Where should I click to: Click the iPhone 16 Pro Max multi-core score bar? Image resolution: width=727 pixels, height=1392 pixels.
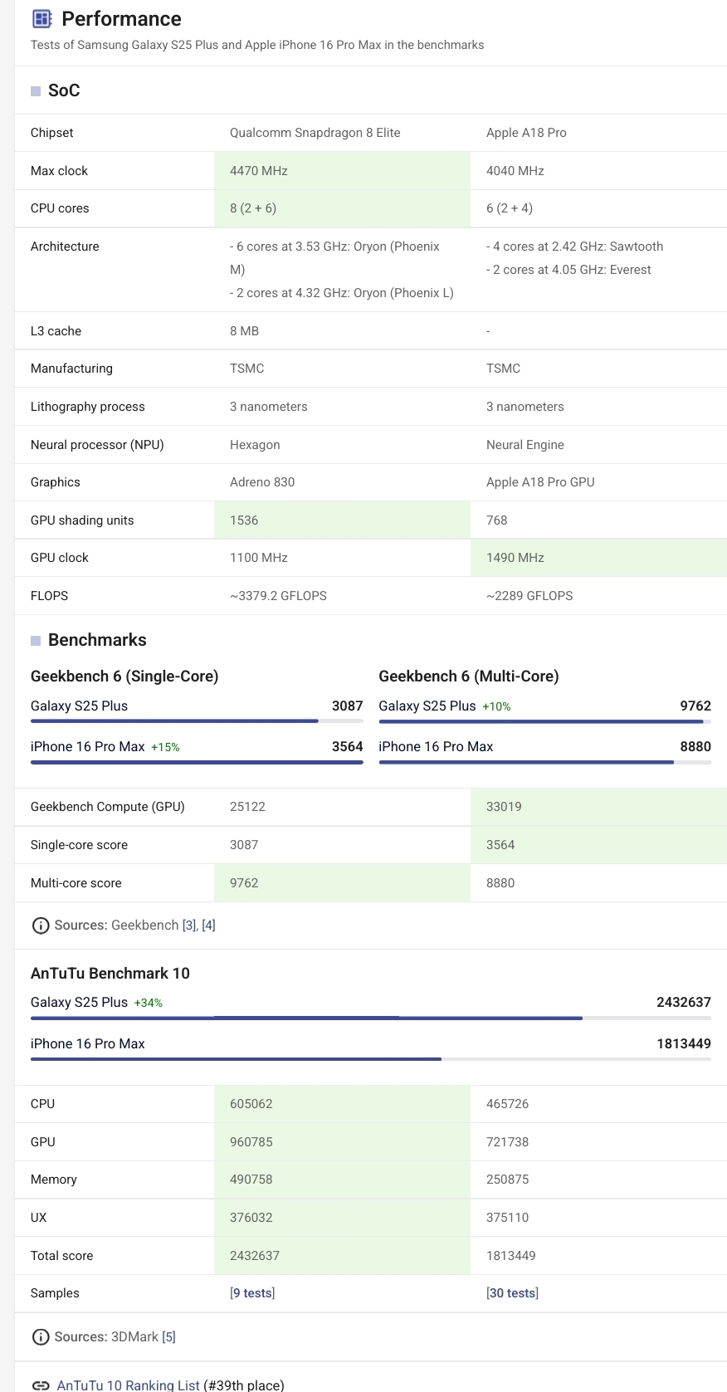[x=544, y=762]
